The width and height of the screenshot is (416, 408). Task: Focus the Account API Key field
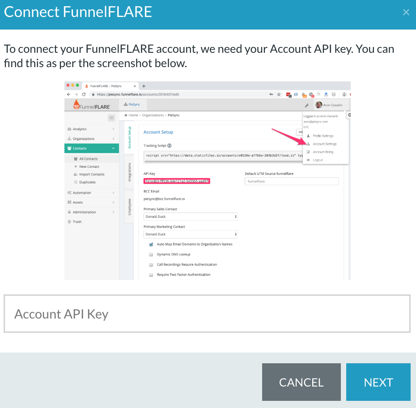point(207,314)
